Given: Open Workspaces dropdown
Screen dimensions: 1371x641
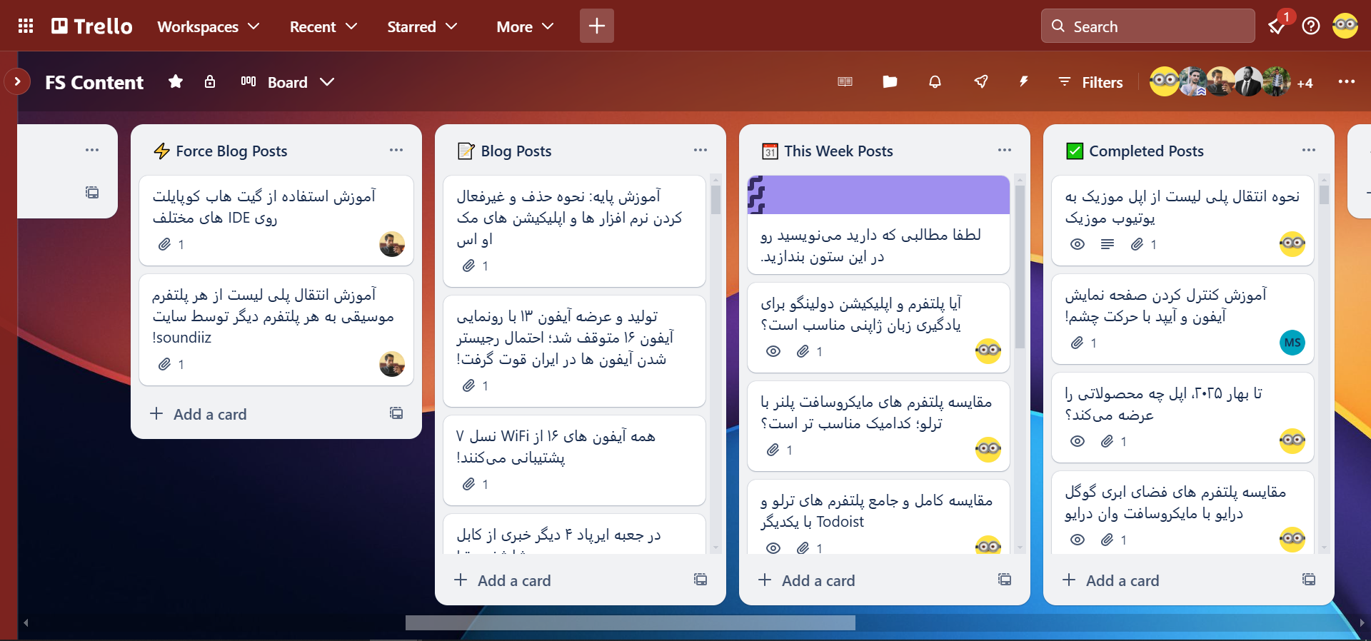Looking at the screenshot, I should pos(208,26).
